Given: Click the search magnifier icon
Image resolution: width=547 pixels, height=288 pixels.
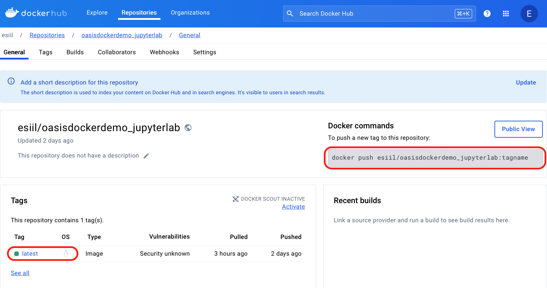Looking at the screenshot, I should 290,14.
